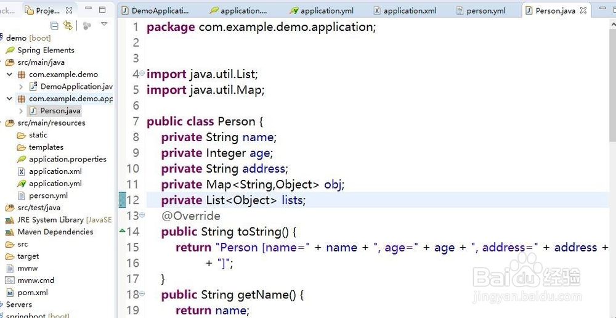
Task: Select pom.xml in the project tree
Action: tap(33, 292)
